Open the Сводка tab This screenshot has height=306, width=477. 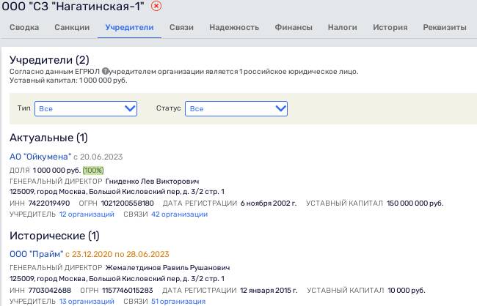pyautogui.click(x=24, y=27)
